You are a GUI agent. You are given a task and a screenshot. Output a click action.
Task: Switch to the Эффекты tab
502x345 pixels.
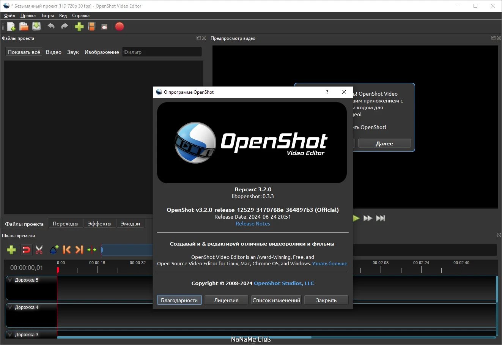[x=99, y=224]
